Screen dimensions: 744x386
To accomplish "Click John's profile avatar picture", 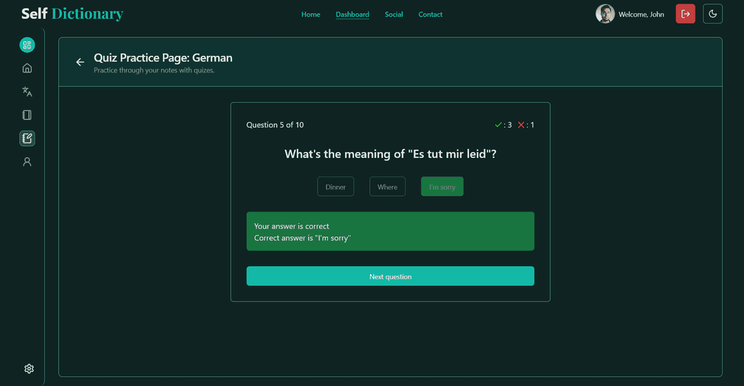I will (x=605, y=14).
